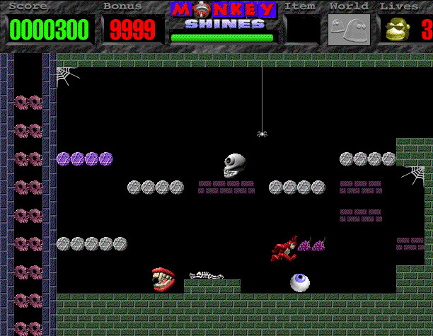Click the green energy bar

222,37
